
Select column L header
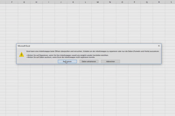(85, 2)
